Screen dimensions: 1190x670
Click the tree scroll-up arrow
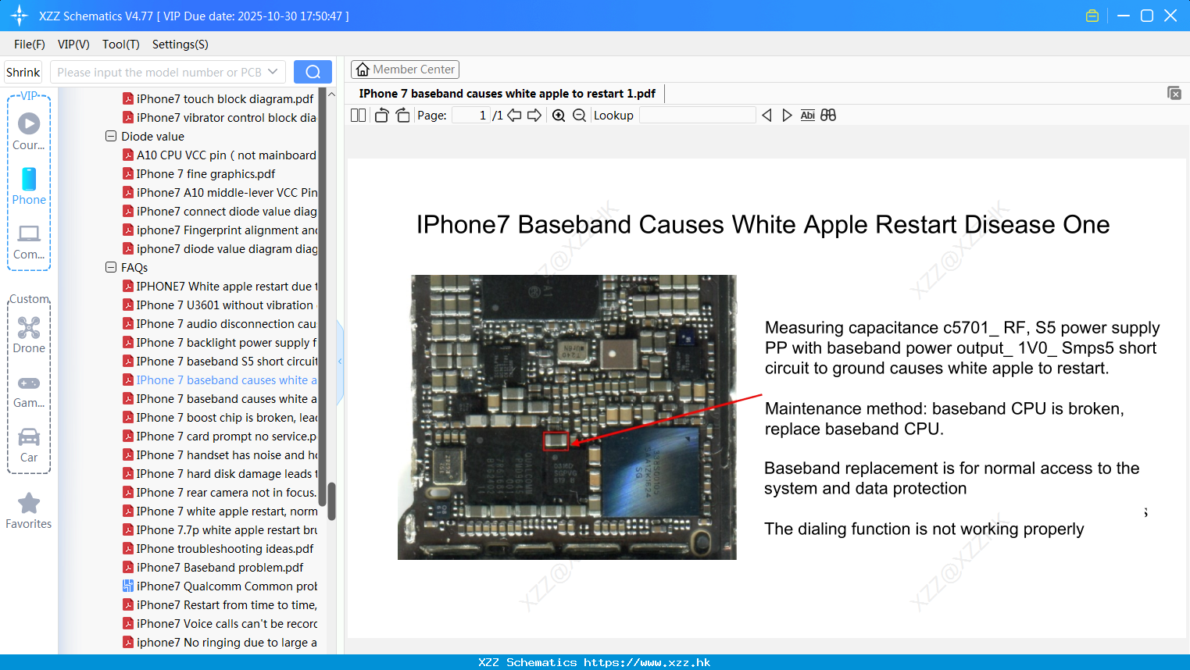(331, 94)
